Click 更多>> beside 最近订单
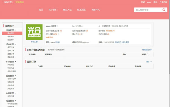Screen dimensions: 170x107 (x=149, y=62)
